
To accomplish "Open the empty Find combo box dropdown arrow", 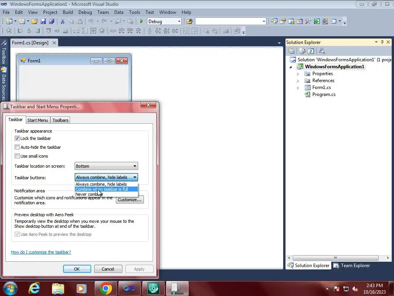I will 264,22.
